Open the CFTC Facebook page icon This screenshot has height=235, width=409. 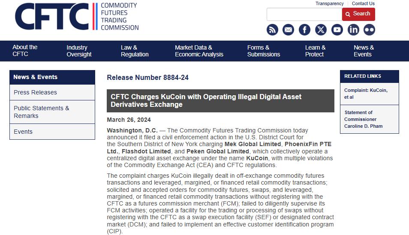coord(304,29)
